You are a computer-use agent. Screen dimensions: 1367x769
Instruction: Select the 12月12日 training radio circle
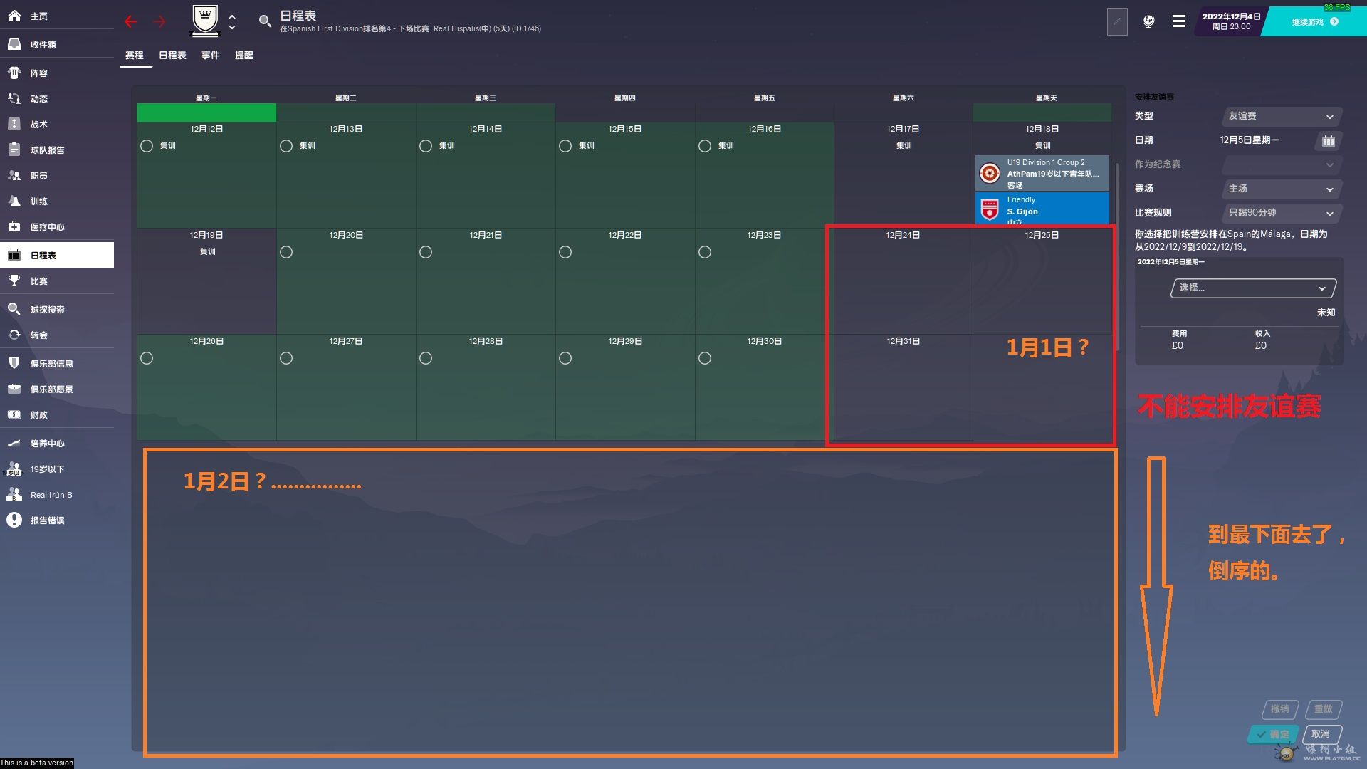point(147,146)
